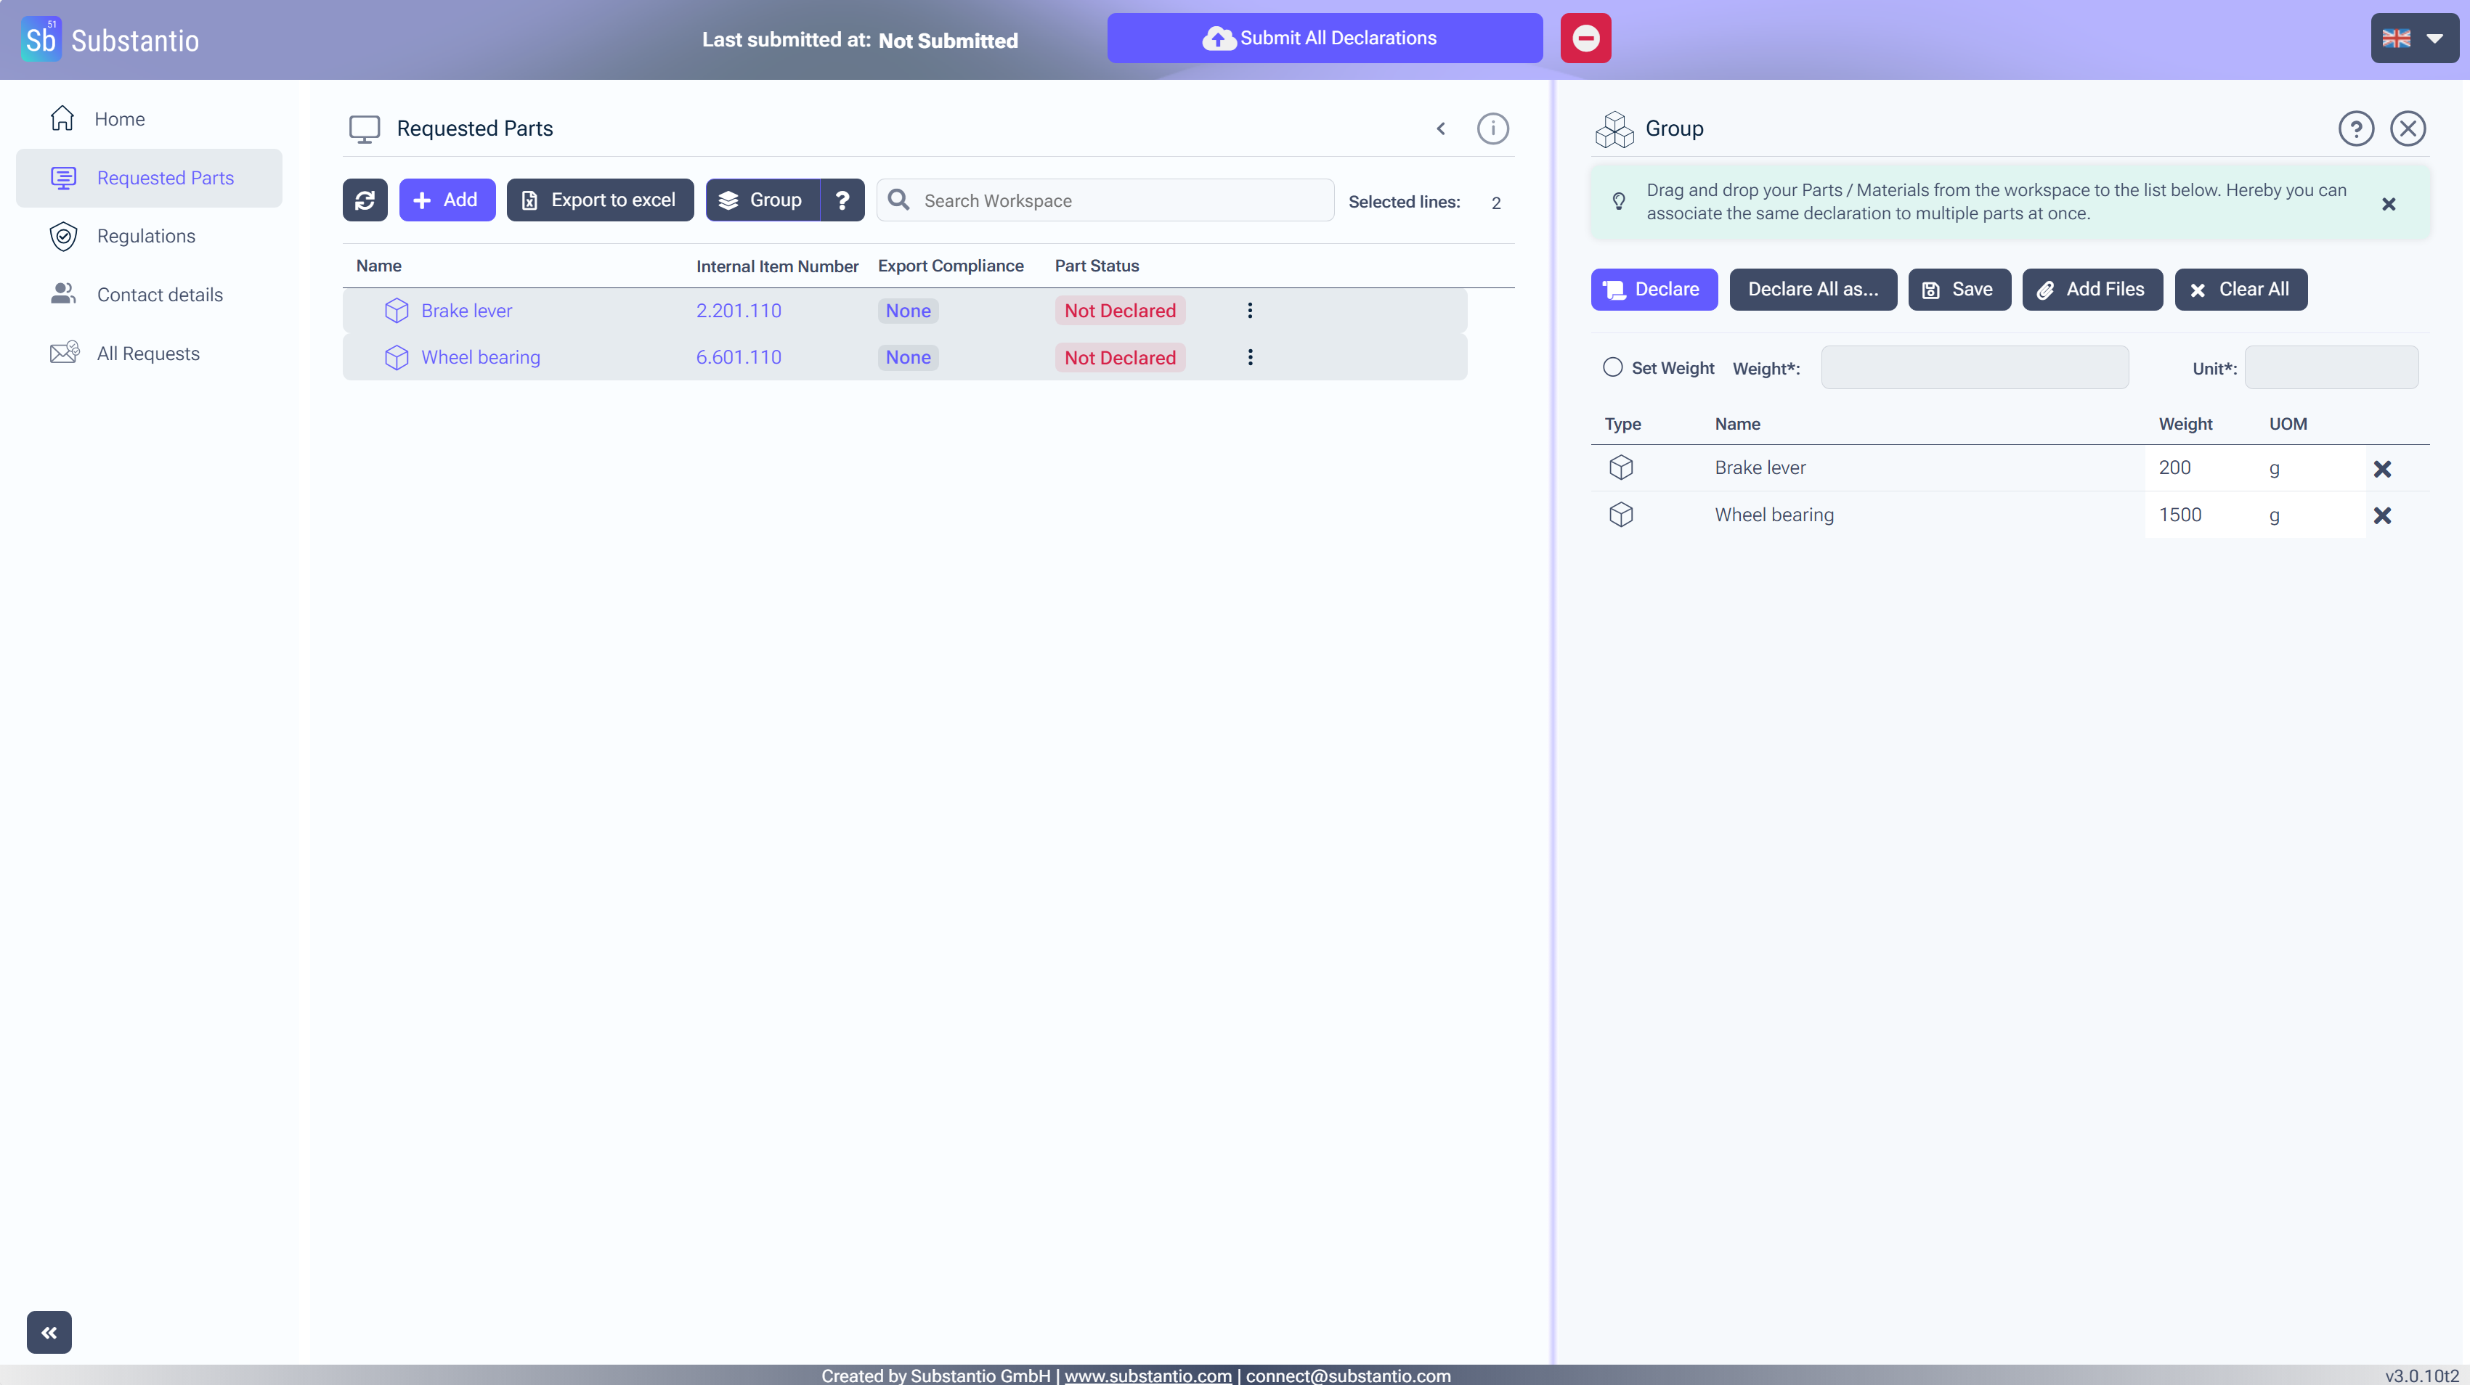Collapse the left sidebar
2470x1385 pixels.
[x=49, y=1332]
